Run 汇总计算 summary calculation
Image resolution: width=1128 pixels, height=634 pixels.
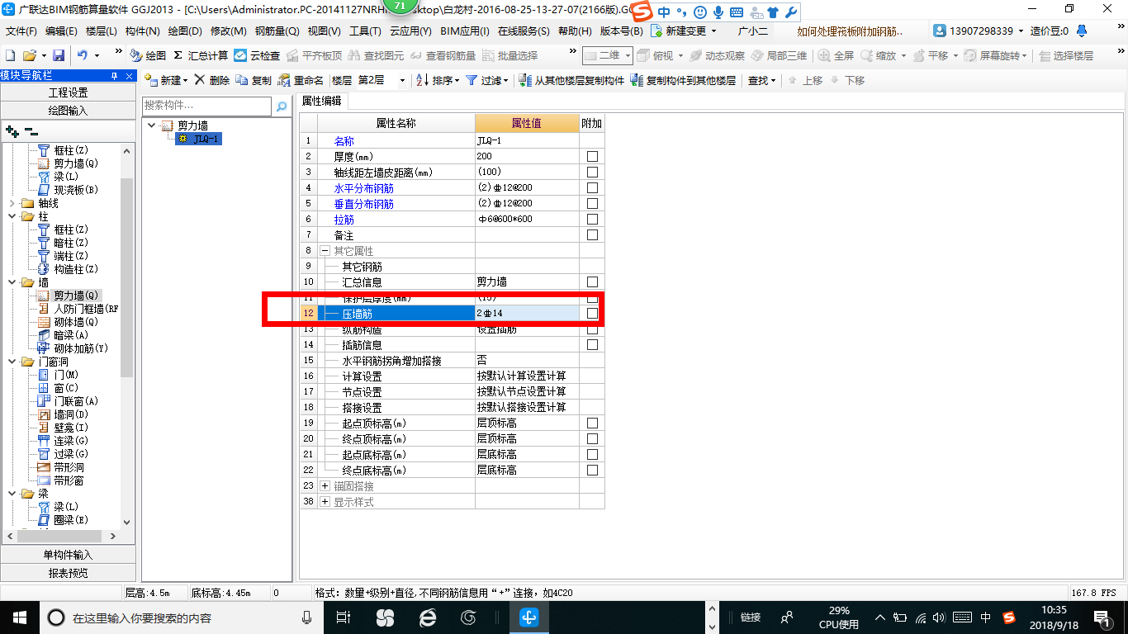point(201,55)
